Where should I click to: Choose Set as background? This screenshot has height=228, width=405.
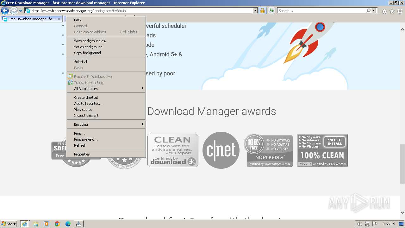[x=106, y=47]
